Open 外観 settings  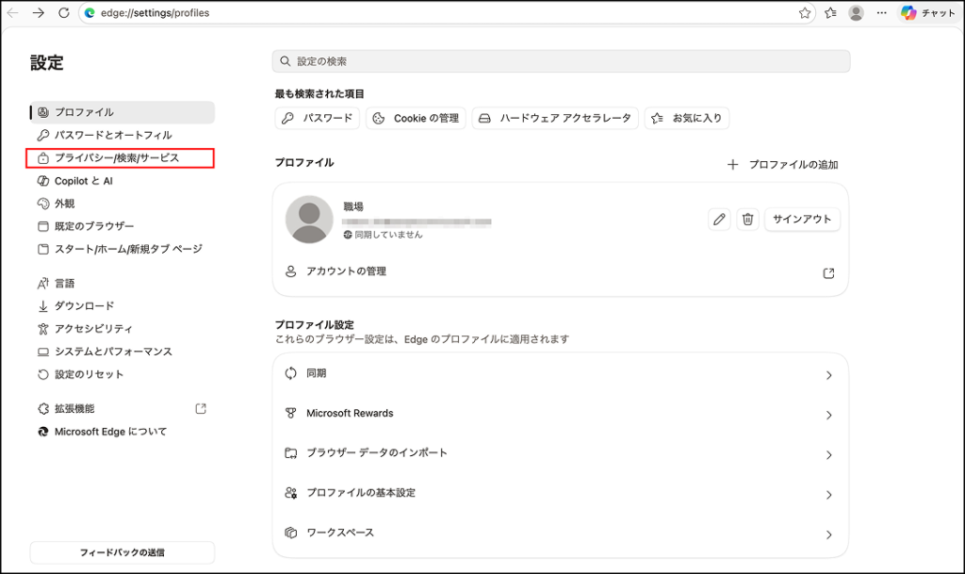[x=123, y=204]
